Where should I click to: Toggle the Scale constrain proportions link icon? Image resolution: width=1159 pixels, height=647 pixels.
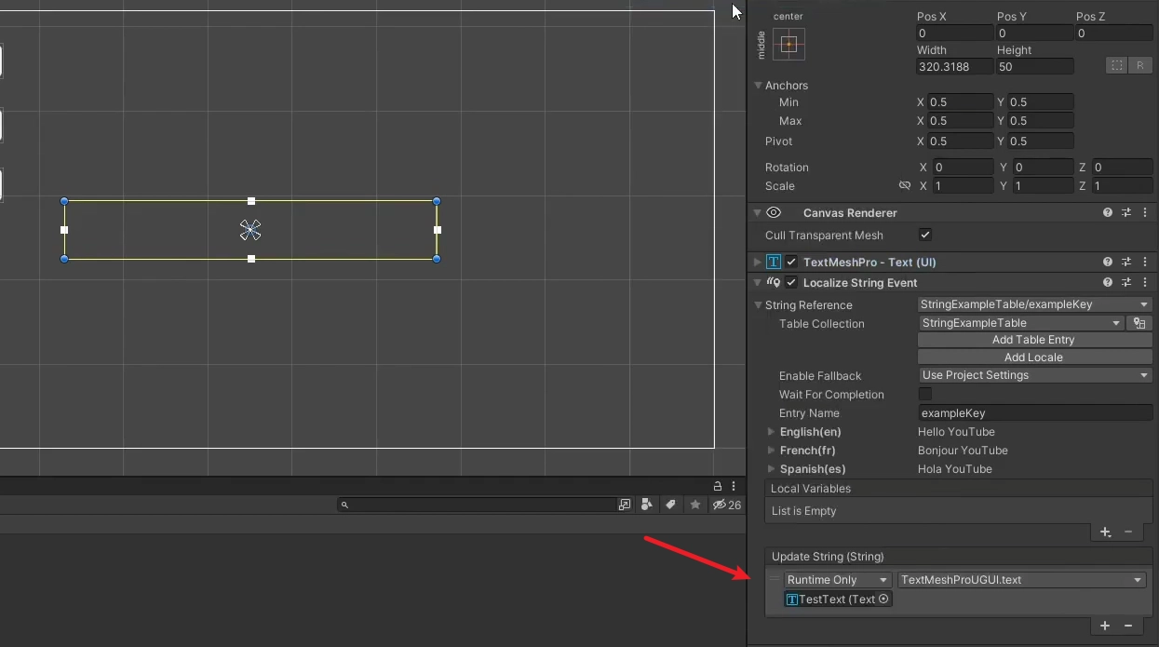(x=904, y=186)
